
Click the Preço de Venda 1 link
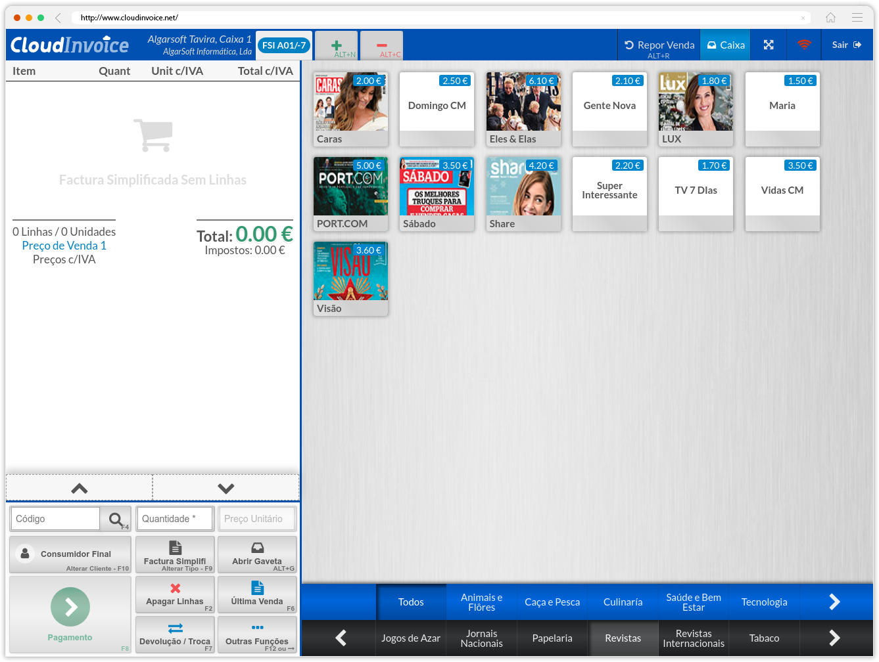pyautogui.click(x=64, y=246)
